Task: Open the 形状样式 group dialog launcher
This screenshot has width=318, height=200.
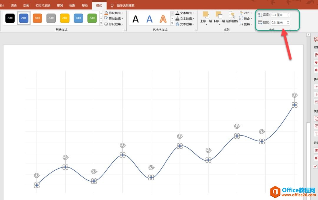Action: [x=125, y=30]
